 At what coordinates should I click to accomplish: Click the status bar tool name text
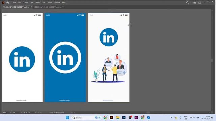pyautogui.click(x=57, y=113)
